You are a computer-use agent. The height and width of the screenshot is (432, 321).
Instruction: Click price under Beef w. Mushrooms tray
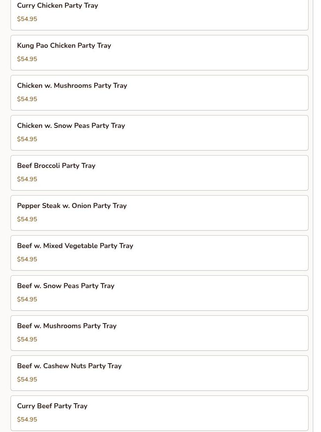click(27, 339)
